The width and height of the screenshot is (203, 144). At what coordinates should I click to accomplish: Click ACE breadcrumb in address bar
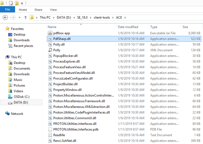coord(119,18)
